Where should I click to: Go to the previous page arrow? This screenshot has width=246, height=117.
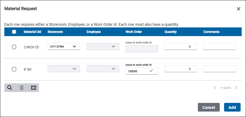click(215, 88)
